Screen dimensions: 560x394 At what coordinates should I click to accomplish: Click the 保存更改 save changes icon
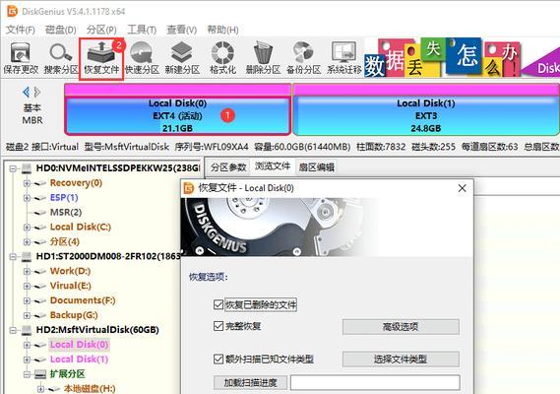(x=21, y=58)
